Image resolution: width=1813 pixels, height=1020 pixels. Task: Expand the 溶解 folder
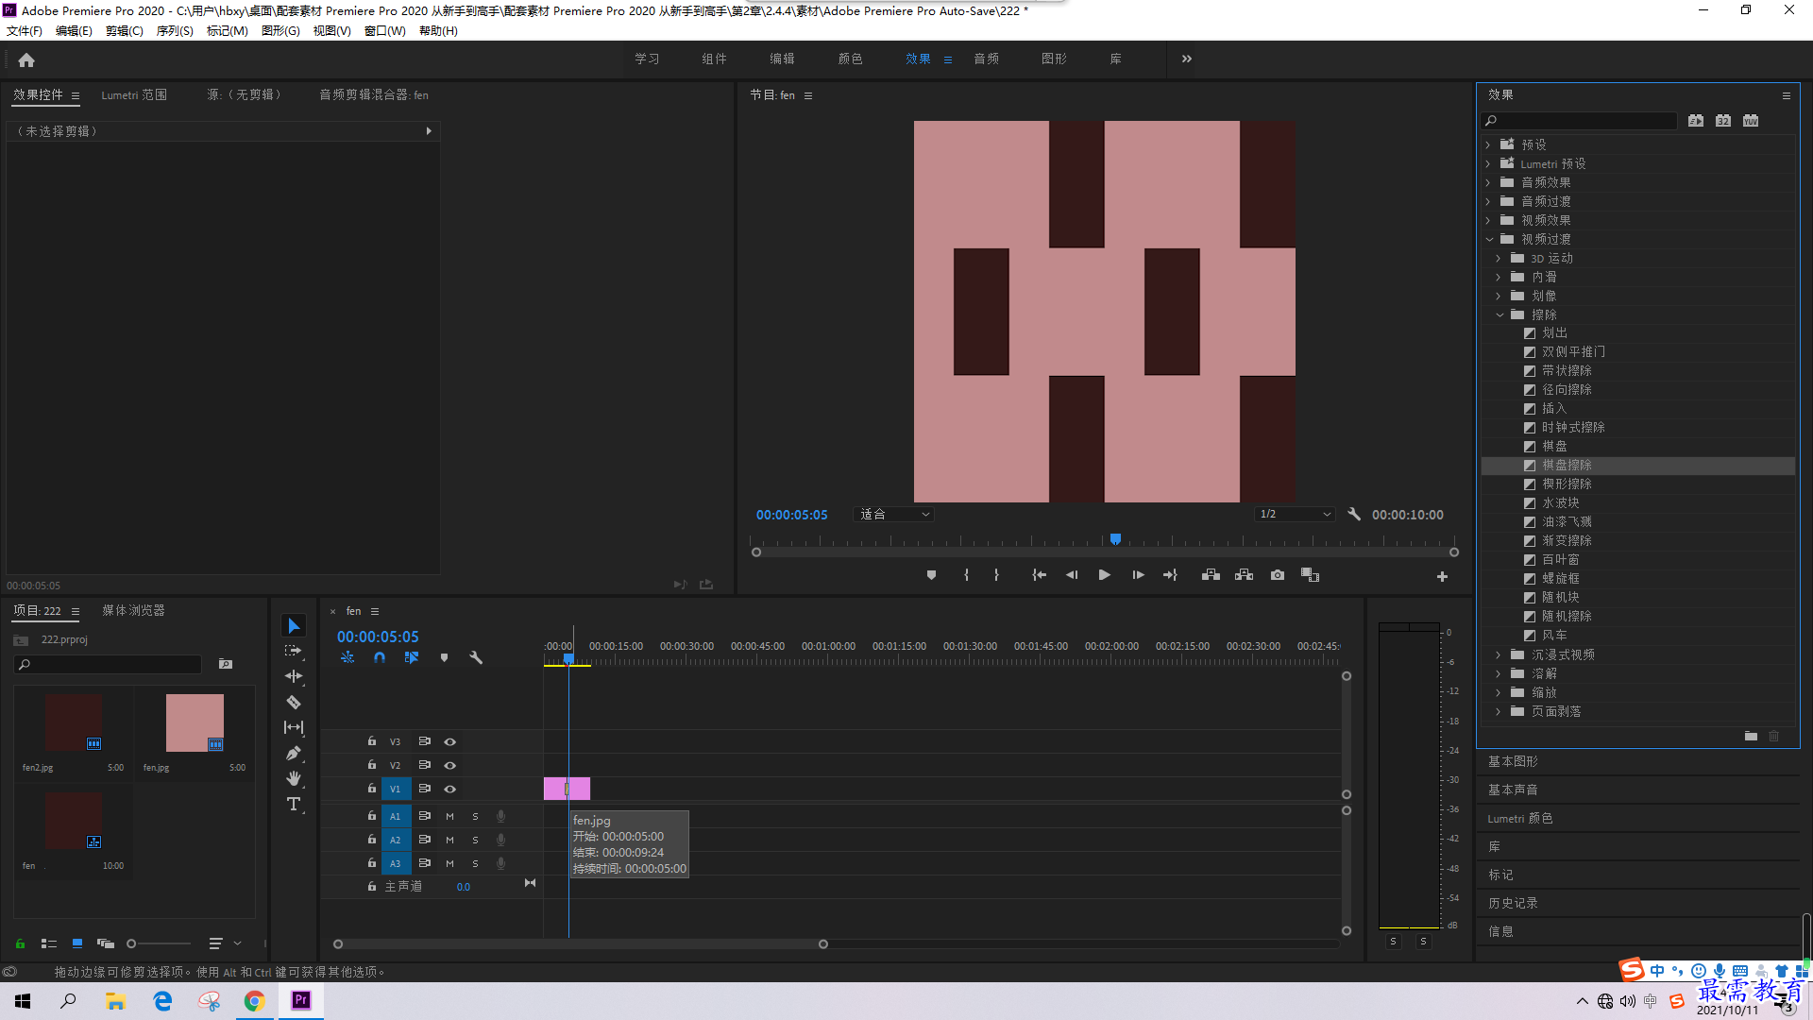click(x=1499, y=673)
